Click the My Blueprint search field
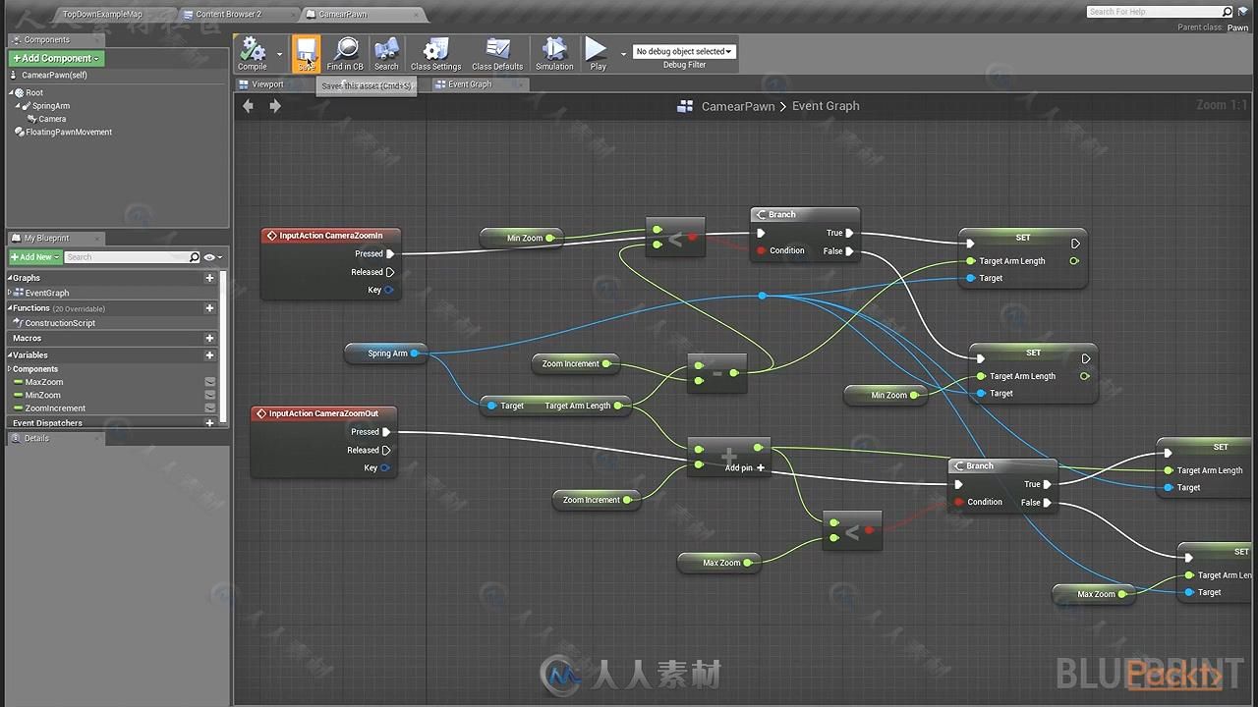This screenshot has width=1258, height=707. (127, 257)
